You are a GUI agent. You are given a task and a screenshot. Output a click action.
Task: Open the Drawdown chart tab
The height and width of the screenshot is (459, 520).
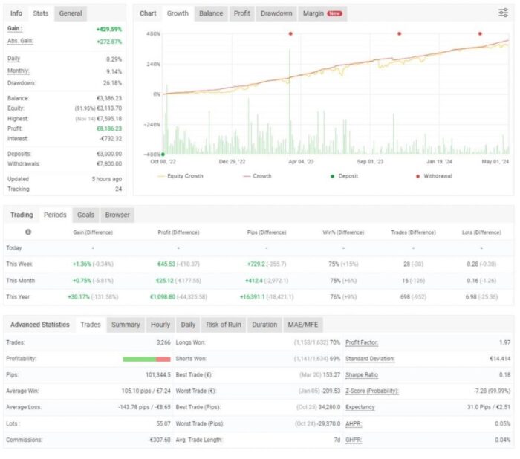point(276,13)
